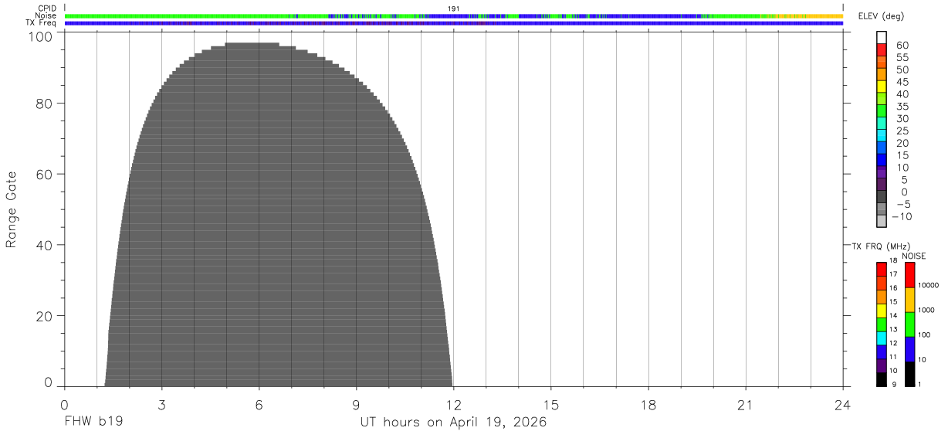Click the -10 label on the ELEV scale

[902, 216]
